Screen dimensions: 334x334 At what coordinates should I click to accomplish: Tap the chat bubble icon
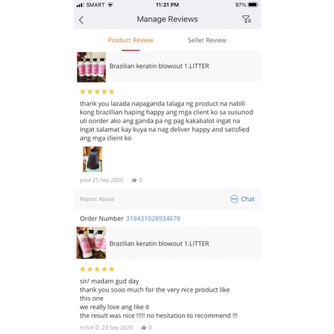point(234,199)
